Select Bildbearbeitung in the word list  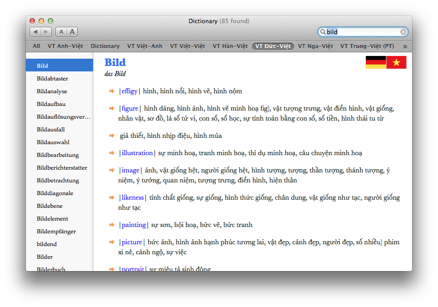click(60, 155)
